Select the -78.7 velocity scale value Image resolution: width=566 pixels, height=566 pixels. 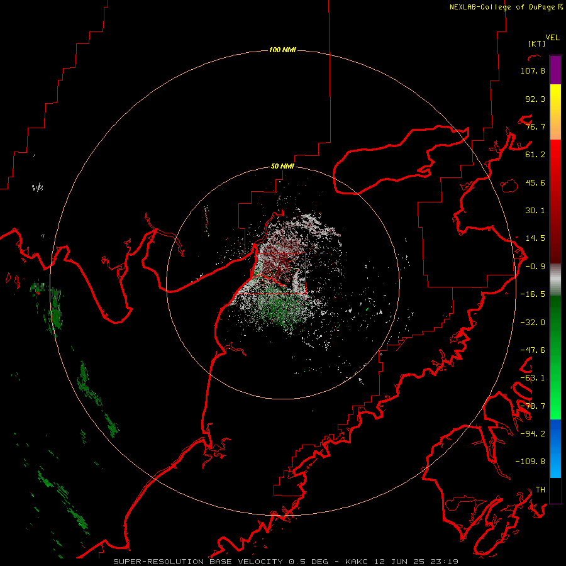pos(533,406)
